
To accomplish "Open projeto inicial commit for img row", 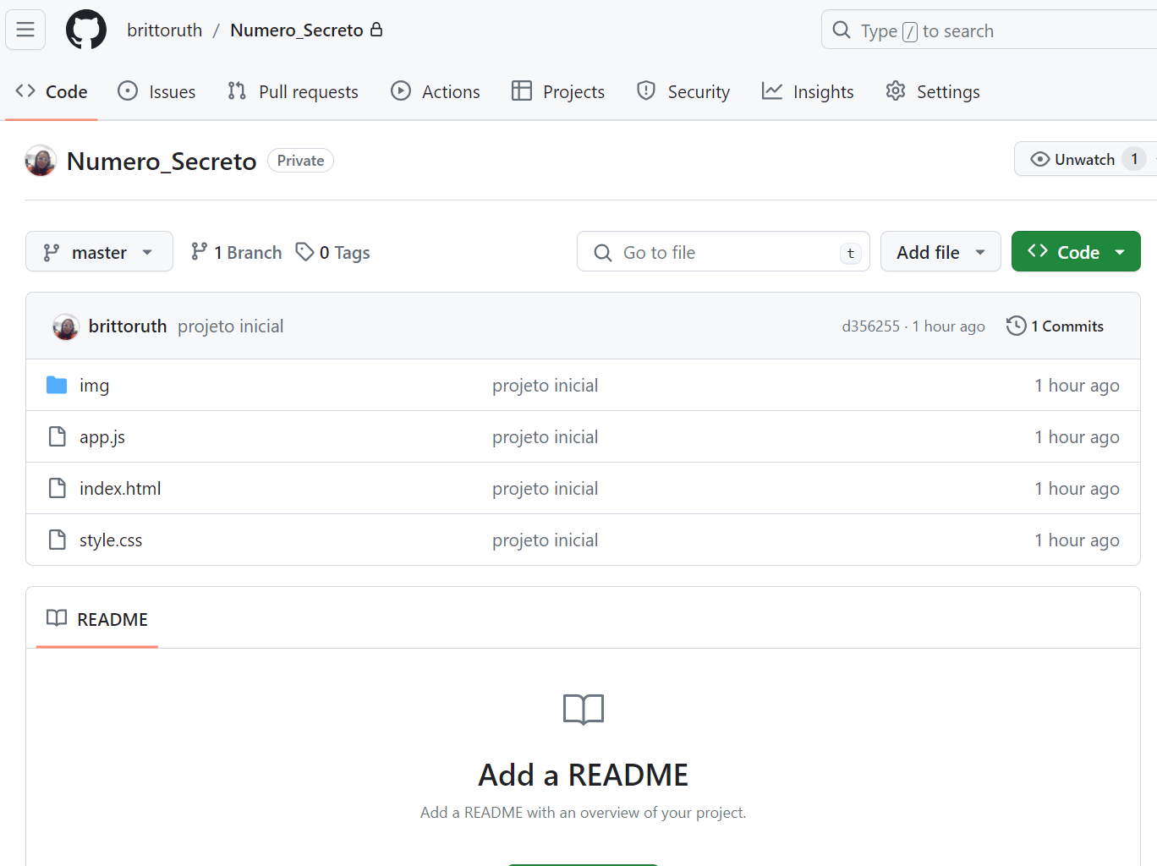I will click(546, 386).
